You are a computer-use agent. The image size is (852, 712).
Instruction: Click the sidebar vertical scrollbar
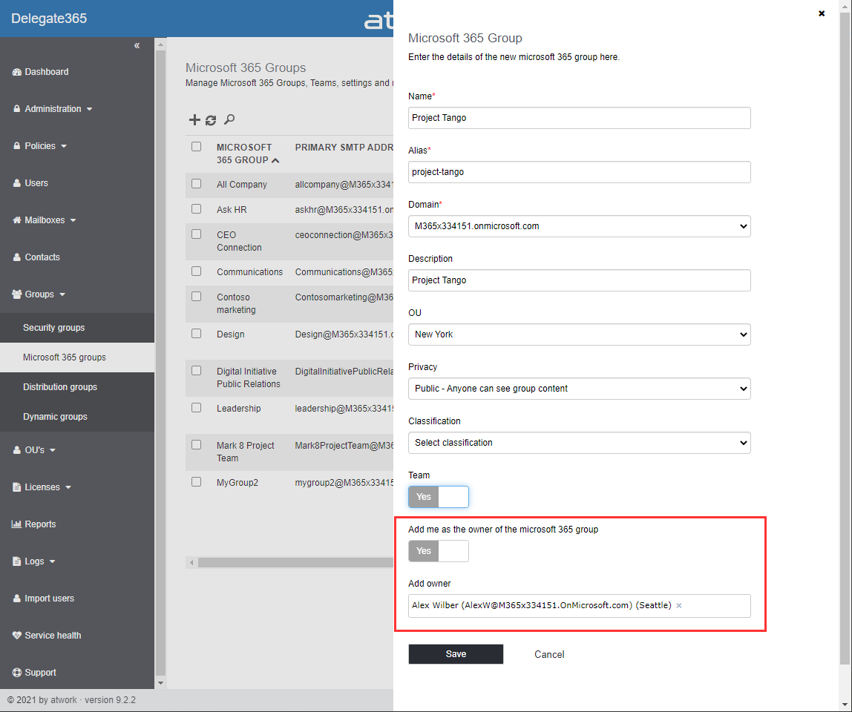coord(160,361)
